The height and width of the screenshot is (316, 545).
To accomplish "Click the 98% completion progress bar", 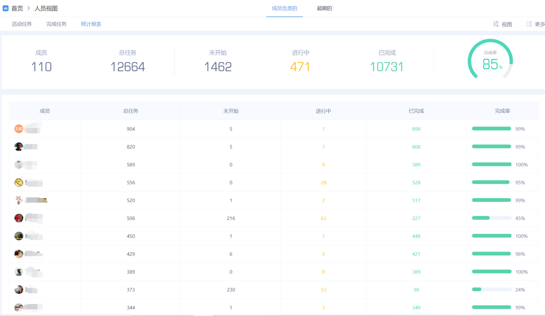I will [x=492, y=253].
